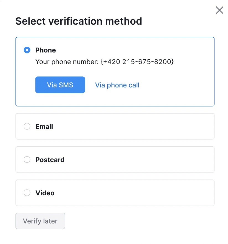This screenshot has width=228, height=244.
Task: Select Email as the verification method
Action: [27, 126]
